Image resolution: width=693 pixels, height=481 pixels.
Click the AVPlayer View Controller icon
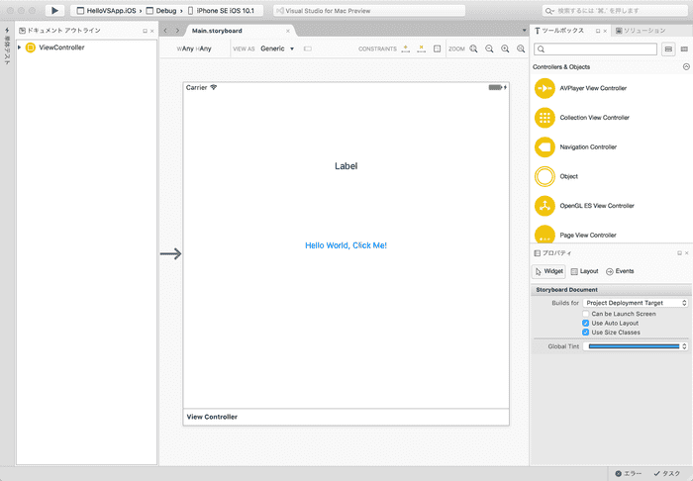coord(544,88)
